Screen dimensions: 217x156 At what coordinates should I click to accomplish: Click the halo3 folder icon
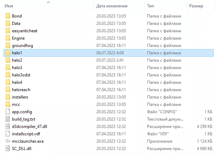(8, 67)
